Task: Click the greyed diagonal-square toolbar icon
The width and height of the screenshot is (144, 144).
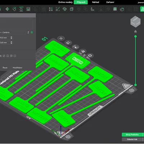Action: tap(78, 9)
